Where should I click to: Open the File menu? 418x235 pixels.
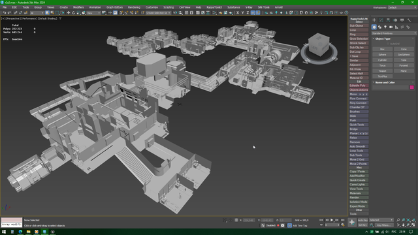5,7
